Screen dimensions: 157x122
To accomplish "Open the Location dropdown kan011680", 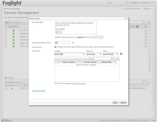I will tap(70, 54).
